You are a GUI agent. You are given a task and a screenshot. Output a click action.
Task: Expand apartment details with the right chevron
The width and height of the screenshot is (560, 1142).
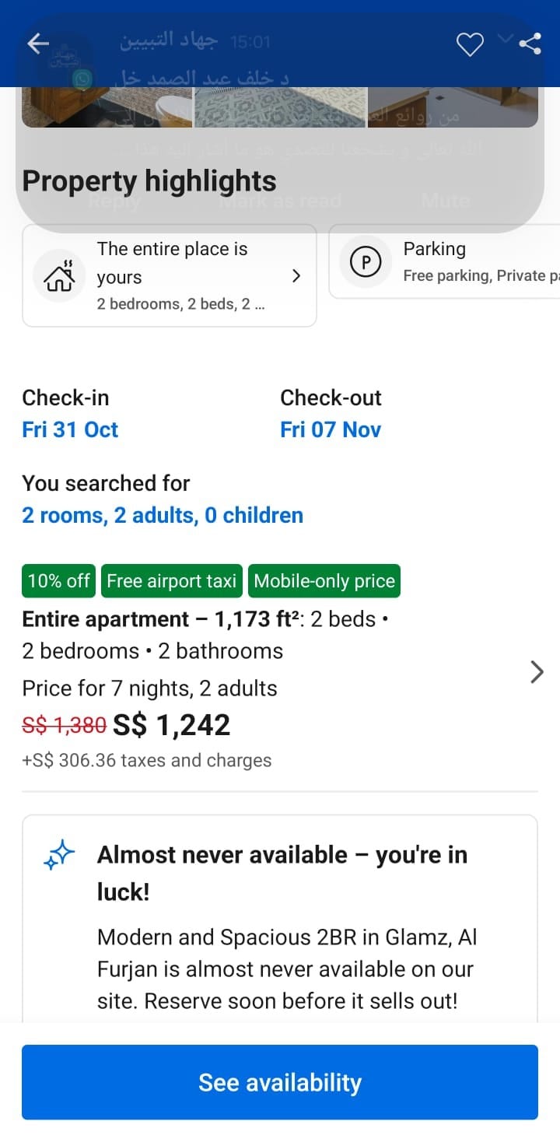click(537, 671)
